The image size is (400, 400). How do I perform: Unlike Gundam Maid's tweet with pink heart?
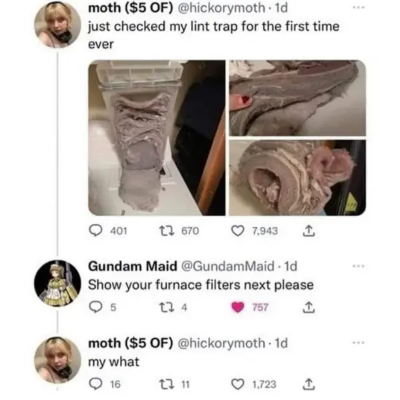tap(238, 307)
